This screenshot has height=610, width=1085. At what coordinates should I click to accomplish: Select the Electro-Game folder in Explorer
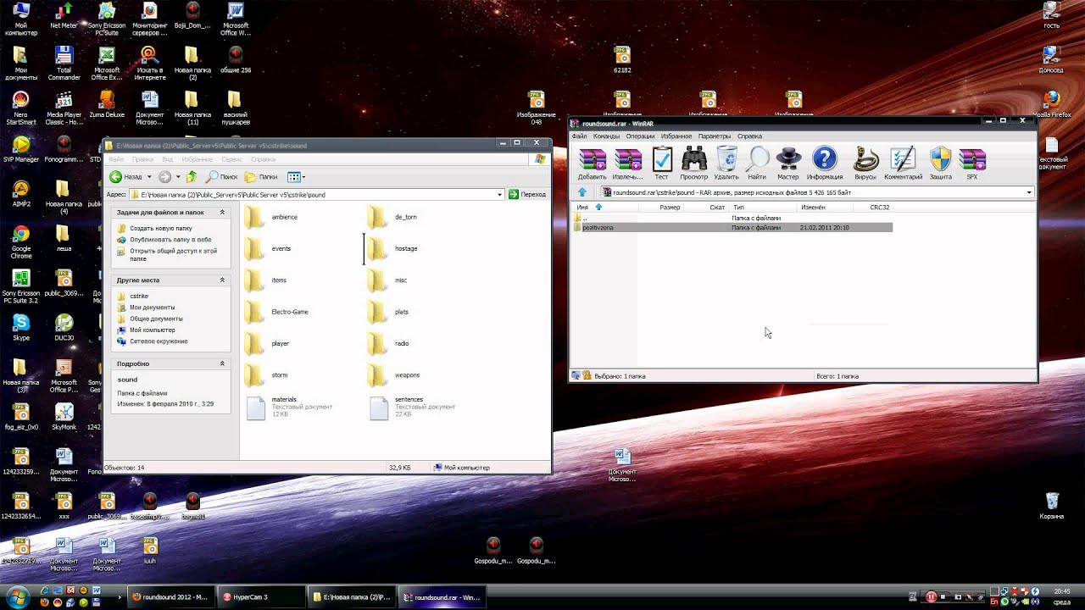point(276,312)
